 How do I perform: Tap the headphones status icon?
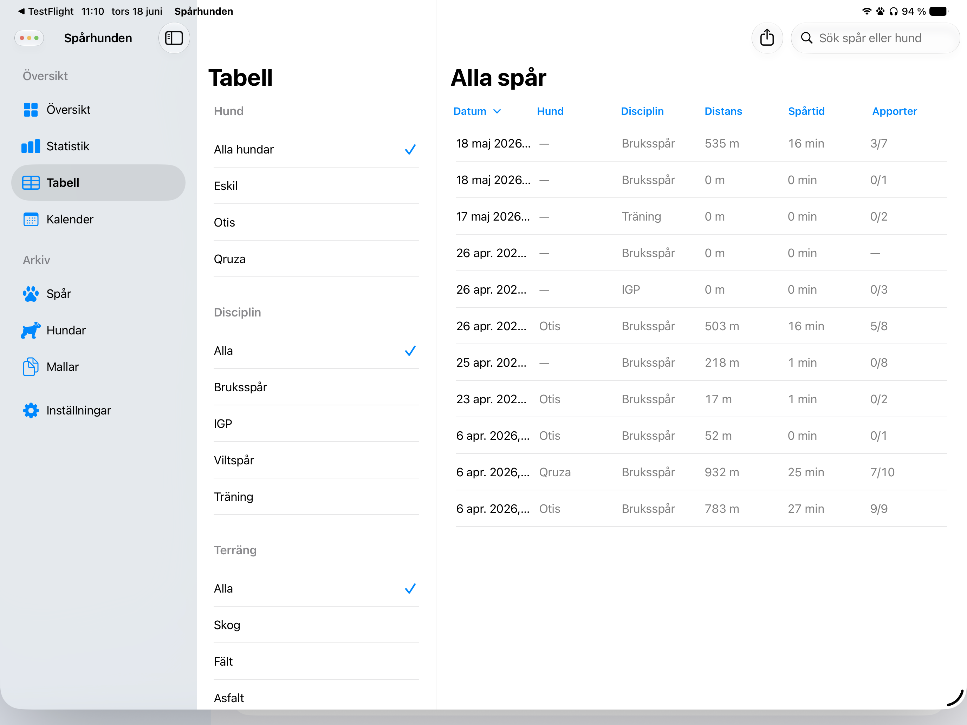point(894,11)
